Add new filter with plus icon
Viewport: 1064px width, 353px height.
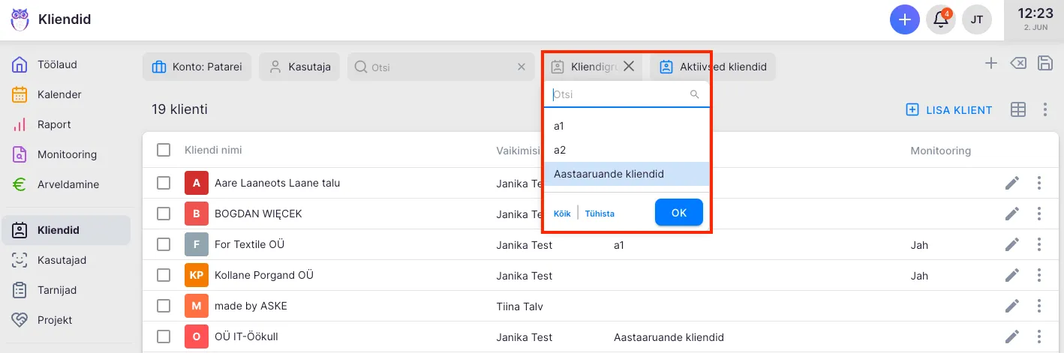tap(990, 64)
